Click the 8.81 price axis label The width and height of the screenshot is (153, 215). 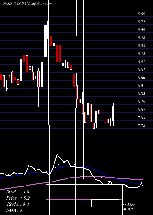(141, 69)
